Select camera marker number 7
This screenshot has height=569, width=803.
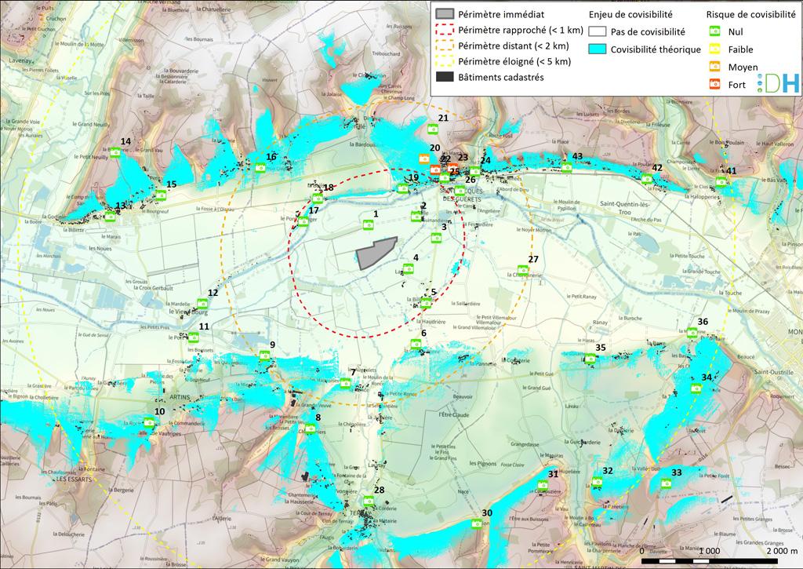345,382
